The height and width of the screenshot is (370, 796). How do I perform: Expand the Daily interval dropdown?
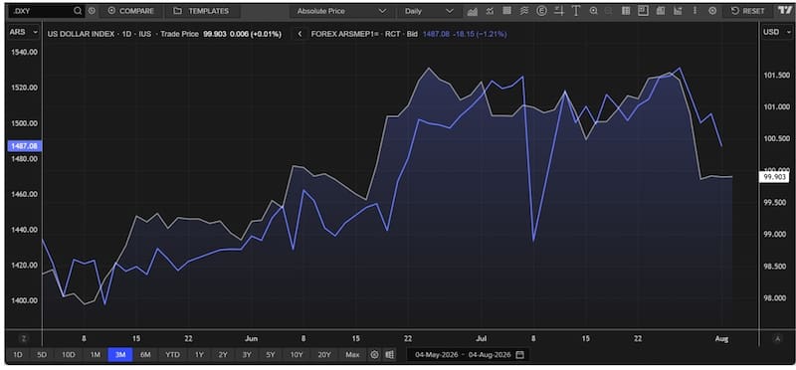(429, 11)
